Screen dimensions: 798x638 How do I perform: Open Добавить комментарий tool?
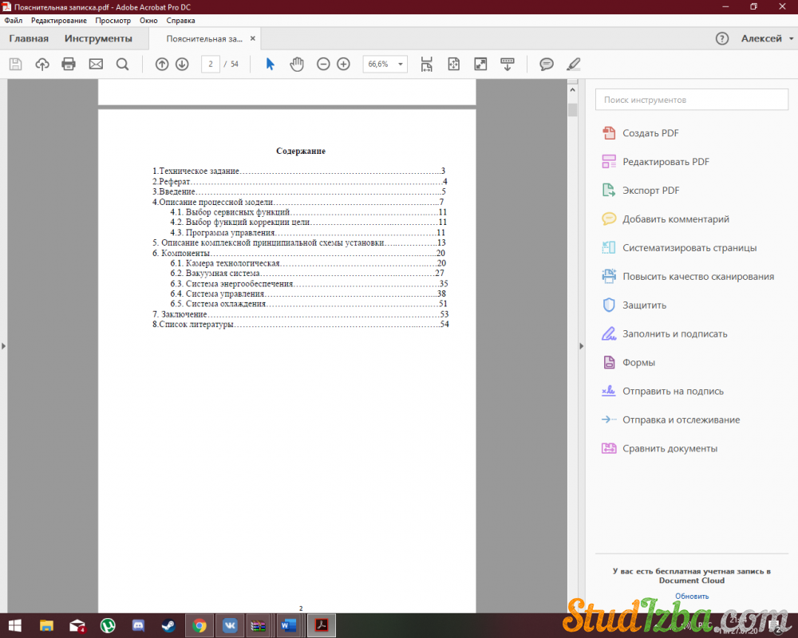point(666,219)
